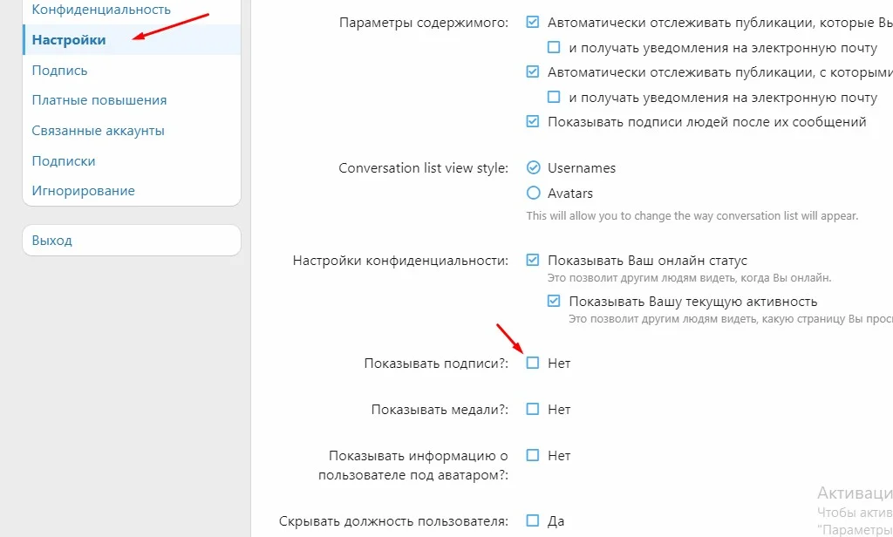Click the Выход button
This screenshot has height=537, width=893.
pos(55,240)
